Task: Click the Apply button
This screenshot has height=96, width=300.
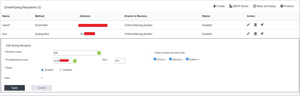Action: (x=14, y=88)
